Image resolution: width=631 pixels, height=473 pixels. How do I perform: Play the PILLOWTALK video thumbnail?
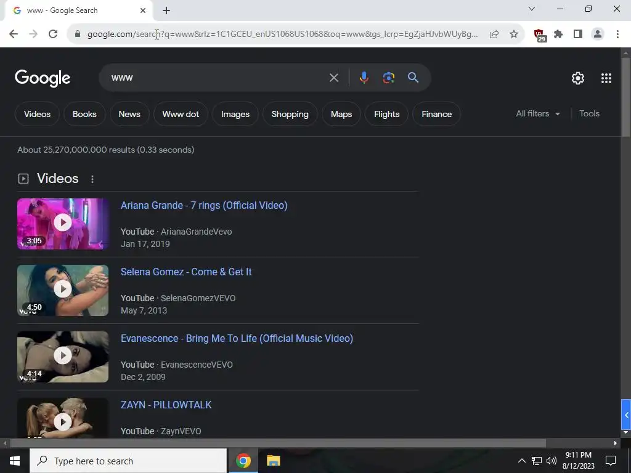[x=63, y=418]
